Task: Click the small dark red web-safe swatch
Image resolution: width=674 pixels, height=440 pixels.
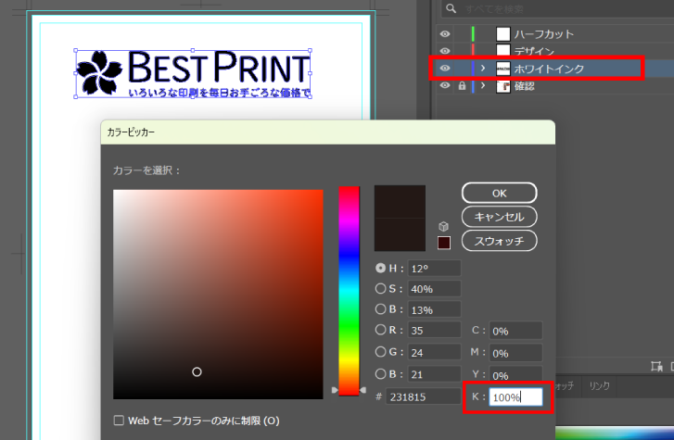Action: 444,243
